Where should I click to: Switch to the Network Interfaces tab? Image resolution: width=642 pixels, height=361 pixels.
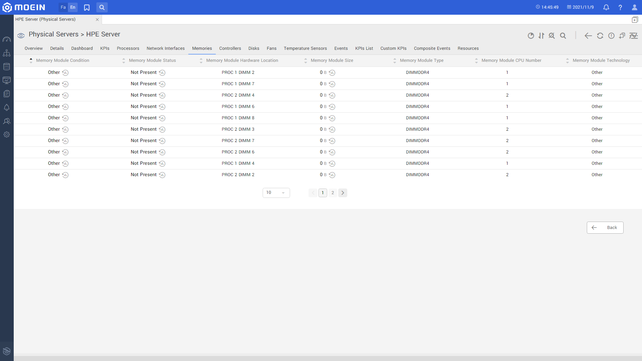tap(166, 48)
